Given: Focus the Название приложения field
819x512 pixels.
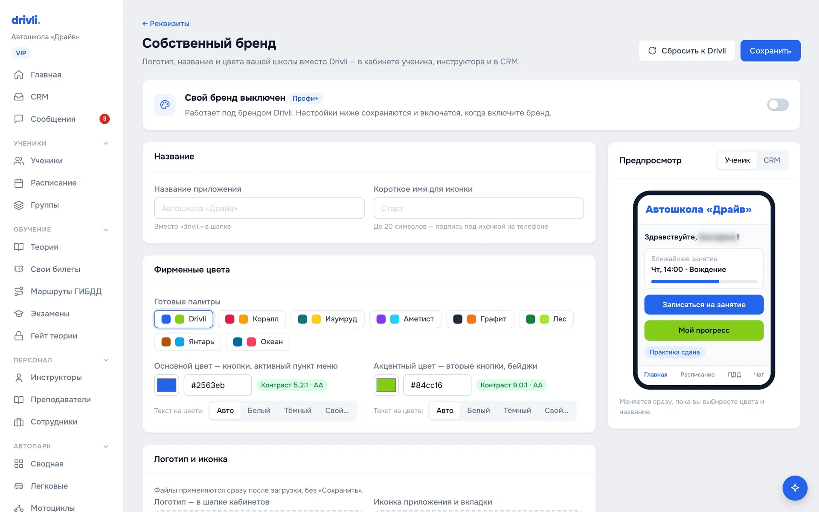Looking at the screenshot, I should (x=259, y=208).
